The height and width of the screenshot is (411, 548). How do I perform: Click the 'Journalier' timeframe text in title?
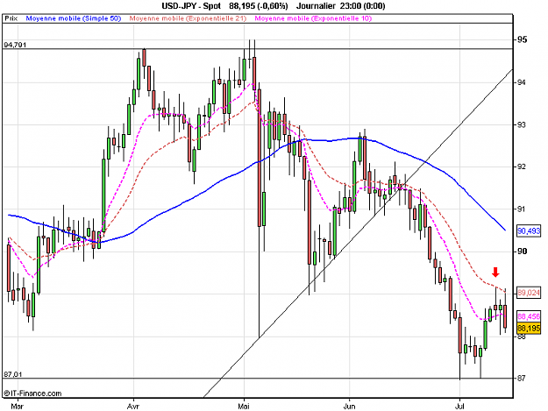pyautogui.click(x=316, y=6)
